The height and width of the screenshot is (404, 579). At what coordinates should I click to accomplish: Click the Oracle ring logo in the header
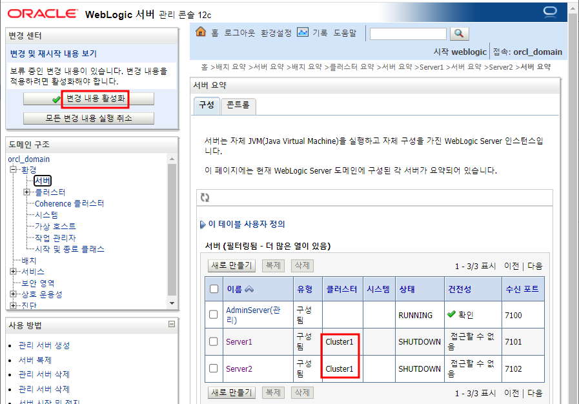click(550, 12)
